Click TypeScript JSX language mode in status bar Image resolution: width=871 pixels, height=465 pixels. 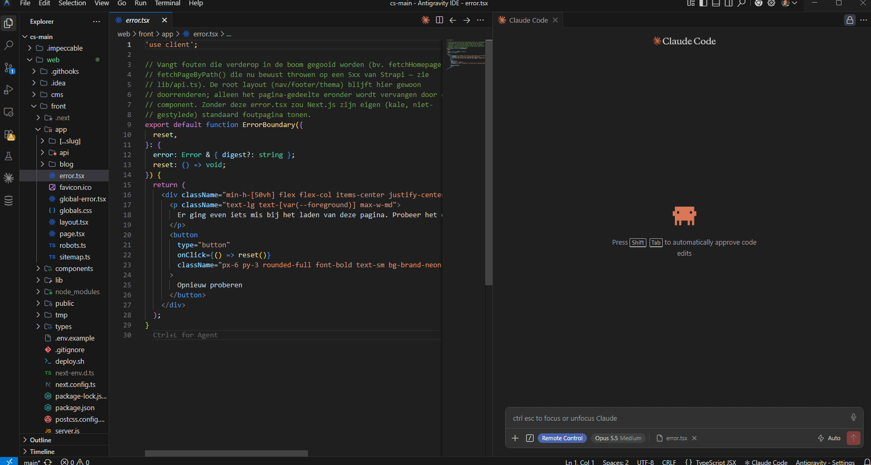pyautogui.click(x=715, y=462)
